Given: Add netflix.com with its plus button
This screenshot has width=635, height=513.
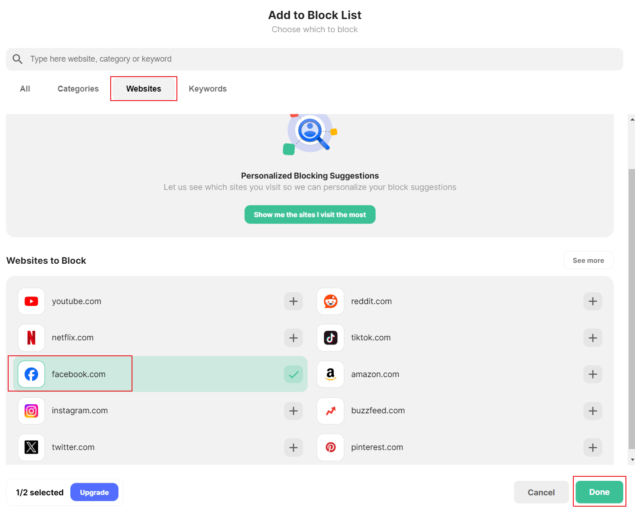Looking at the screenshot, I should coord(293,338).
